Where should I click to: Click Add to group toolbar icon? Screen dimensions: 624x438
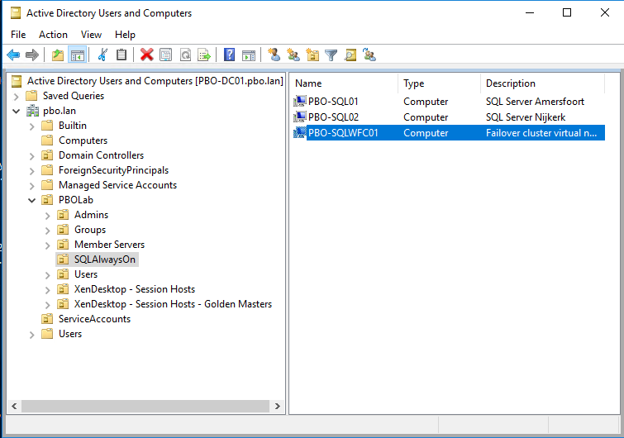(x=369, y=55)
